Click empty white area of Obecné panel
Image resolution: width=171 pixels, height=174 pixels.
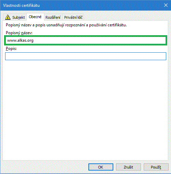click(85, 108)
